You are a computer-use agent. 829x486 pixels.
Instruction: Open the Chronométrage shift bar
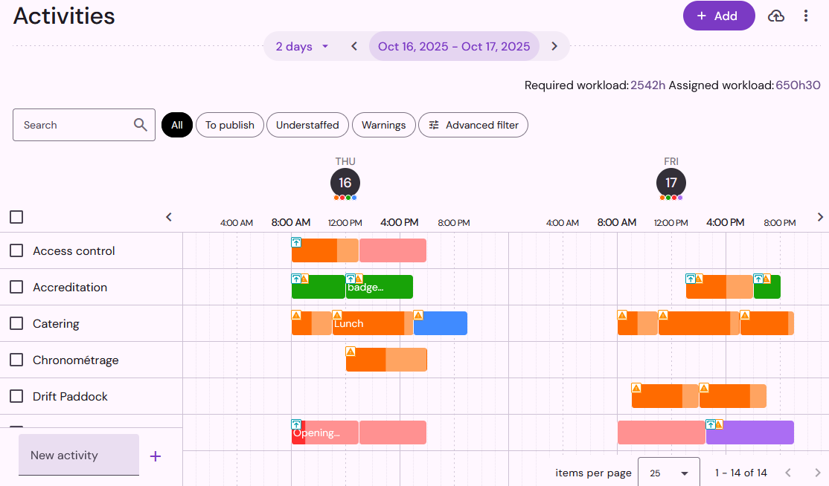[386, 360]
